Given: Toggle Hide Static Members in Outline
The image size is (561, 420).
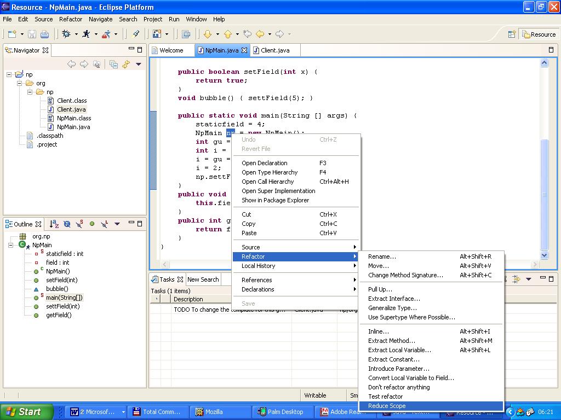Looking at the screenshot, I should coord(79,224).
